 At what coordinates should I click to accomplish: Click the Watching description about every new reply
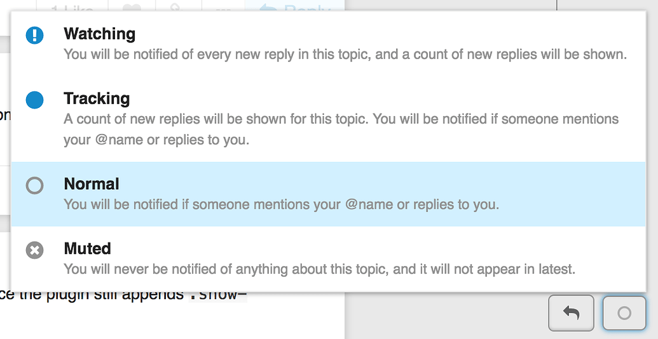point(345,54)
